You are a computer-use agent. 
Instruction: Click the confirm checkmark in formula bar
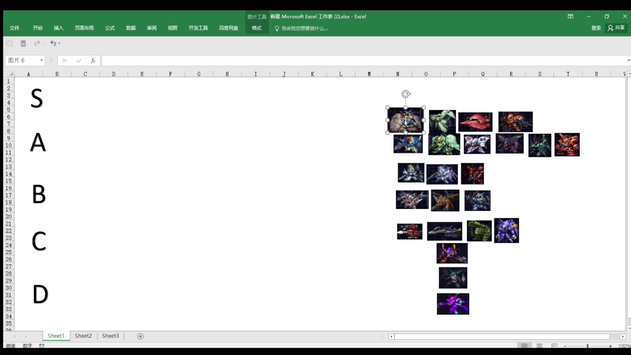78,60
